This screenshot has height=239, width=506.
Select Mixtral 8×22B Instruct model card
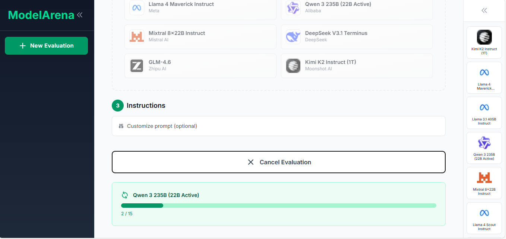point(200,37)
